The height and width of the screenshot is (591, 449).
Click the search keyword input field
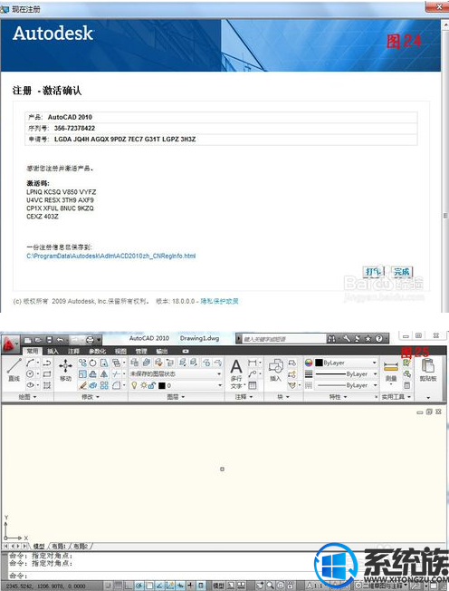(x=283, y=338)
